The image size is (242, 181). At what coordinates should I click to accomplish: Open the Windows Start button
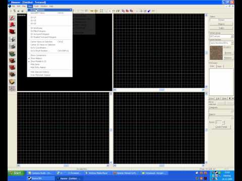coord(16,173)
